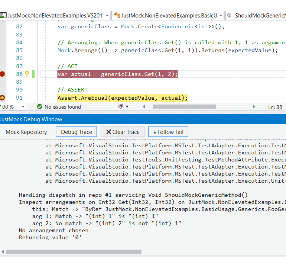This screenshot has height=279, width=286.
Task: Click the stack line with TestMethodAttribute.Execu
Action: [166, 160]
